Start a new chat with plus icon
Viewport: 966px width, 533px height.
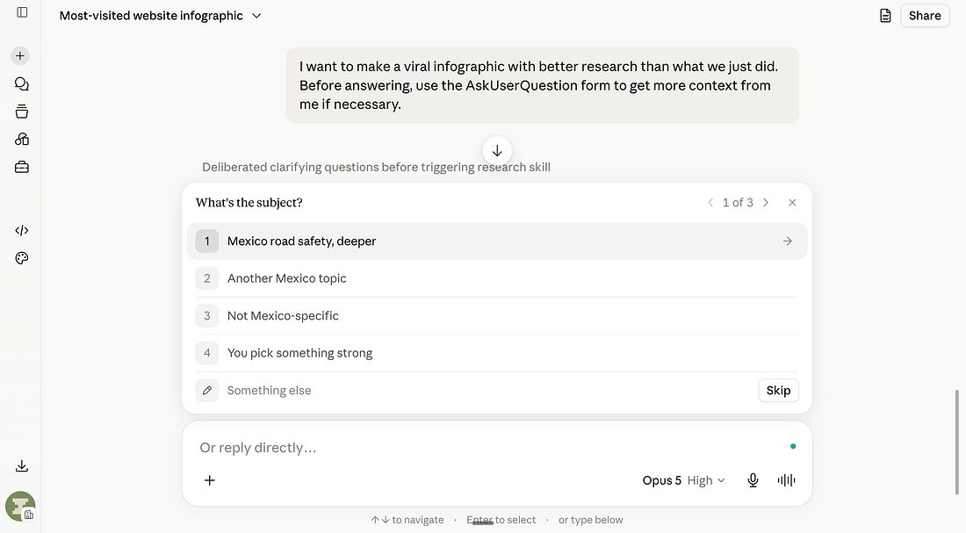click(x=20, y=56)
